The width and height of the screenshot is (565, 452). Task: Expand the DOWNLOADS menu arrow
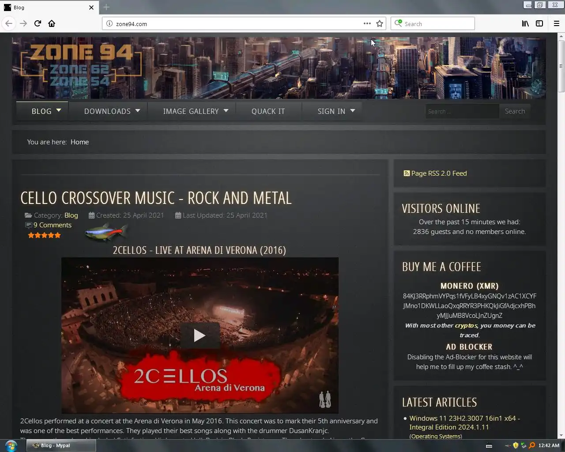point(138,110)
